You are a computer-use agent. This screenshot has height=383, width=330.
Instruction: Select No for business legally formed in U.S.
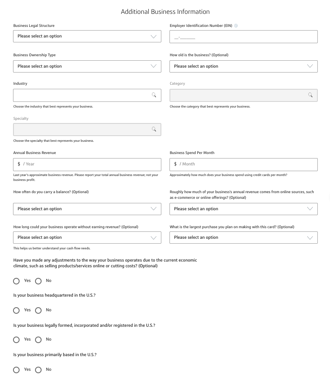click(38, 339)
